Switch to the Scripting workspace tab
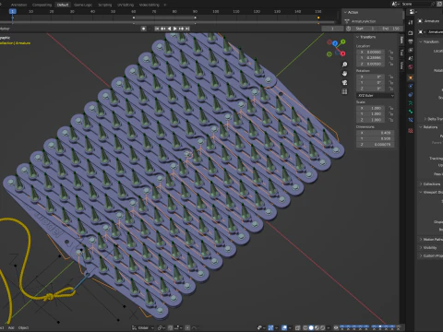443x332 pixels. (104, 5)
